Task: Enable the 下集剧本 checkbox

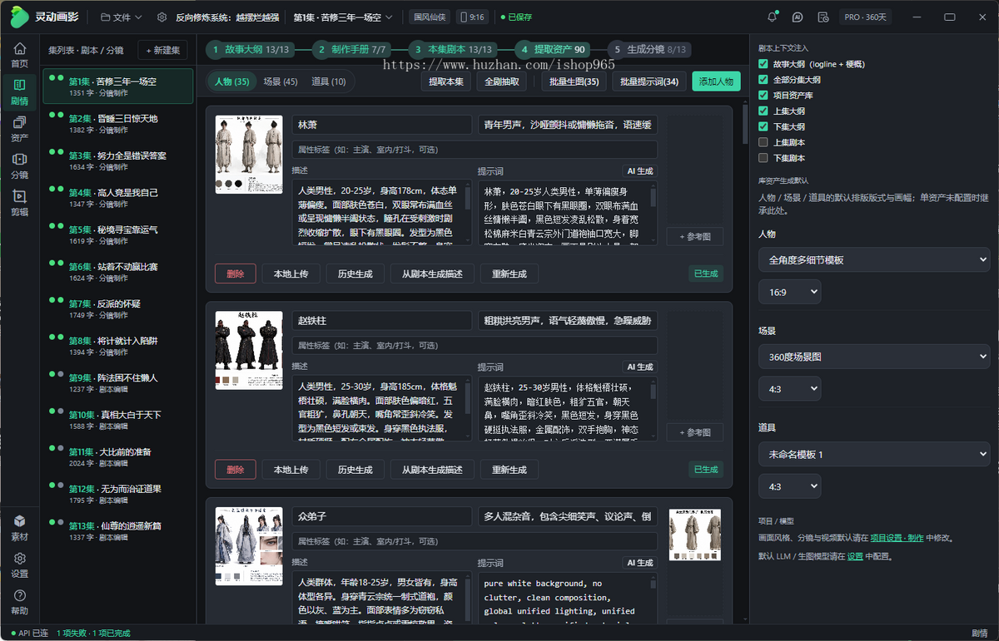Action: point(763,157)
